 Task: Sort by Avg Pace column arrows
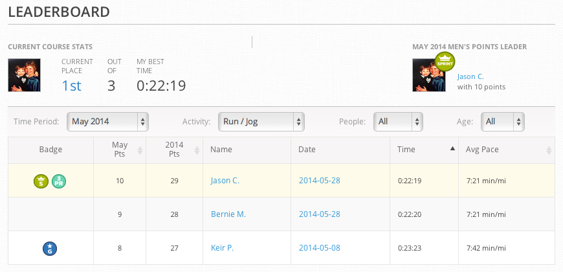549,150
